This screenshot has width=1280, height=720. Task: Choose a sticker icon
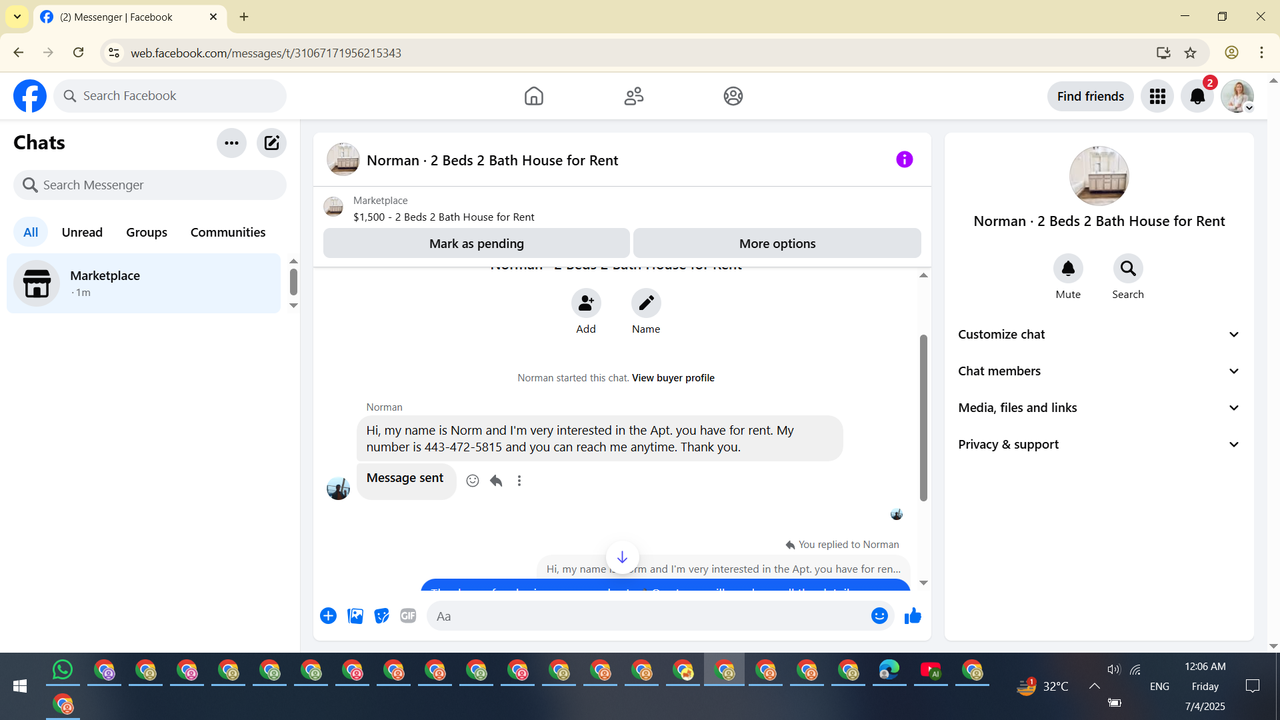(x=381, y=616)
